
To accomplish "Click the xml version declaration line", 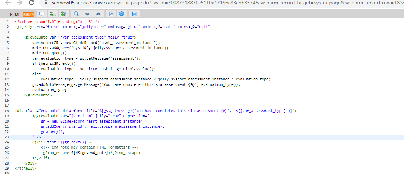I will click(57, 22).
